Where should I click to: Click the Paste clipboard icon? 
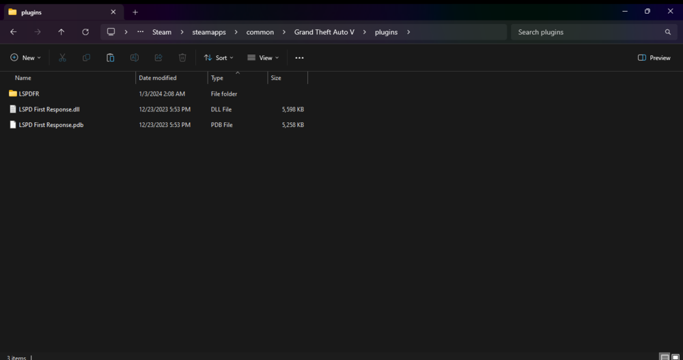click(x=110, y=58)
